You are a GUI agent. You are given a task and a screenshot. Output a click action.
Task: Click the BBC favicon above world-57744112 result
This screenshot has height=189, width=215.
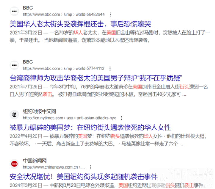(x=14, y=65)
